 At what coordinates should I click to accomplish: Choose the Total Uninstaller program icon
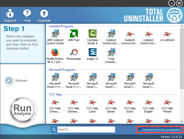(x=111, y=53)
